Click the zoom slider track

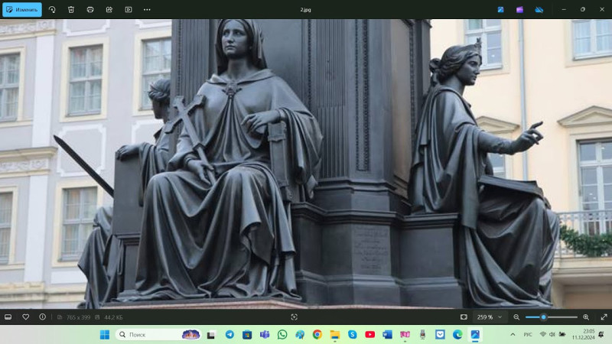tap(562, 316)
